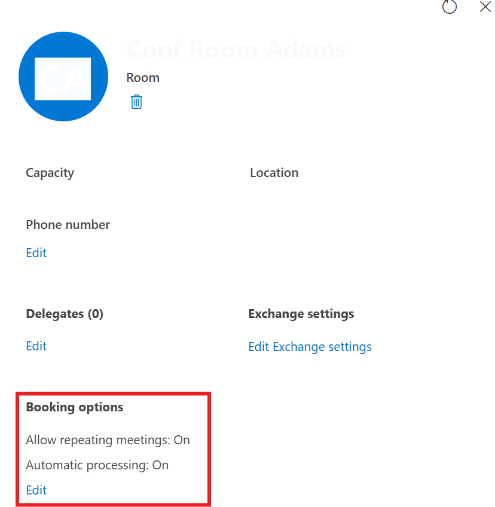Select the Conf Room Adams avatar circle
495x507 pixels.
tap(63, 77)
